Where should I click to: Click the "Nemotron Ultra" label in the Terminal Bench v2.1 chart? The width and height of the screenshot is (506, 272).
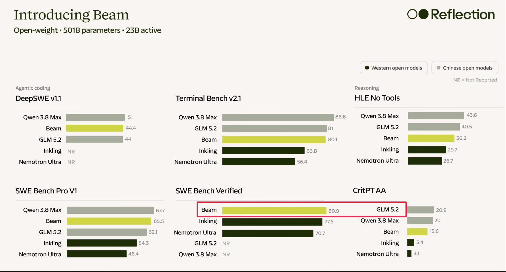coord(195,162)
